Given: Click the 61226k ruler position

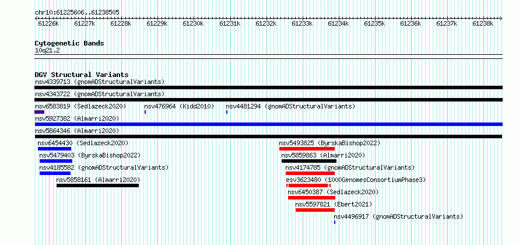Looking at the screenshot, I should coord(48,23).
